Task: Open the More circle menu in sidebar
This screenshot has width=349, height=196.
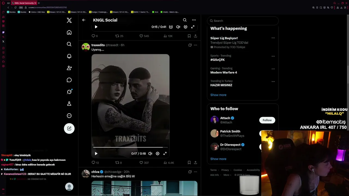Action: [69, 116]
